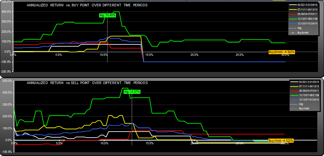
Task: Click the 20.0% x-axis label in the top chart
Action: click(194, 55)
